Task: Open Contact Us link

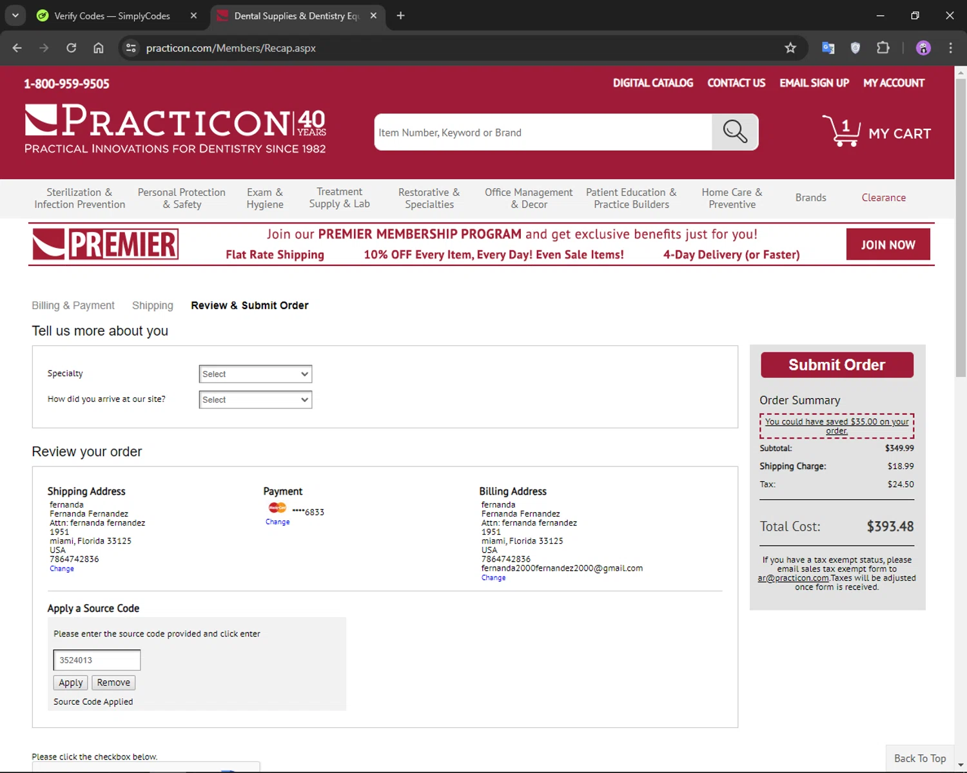Action: point(736,83)
